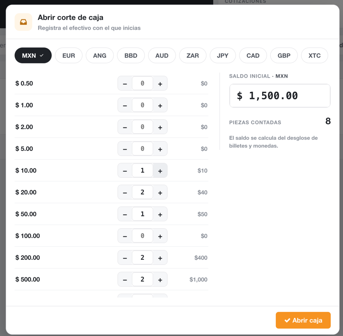Choose the AUD currency chip
This screenshot has width=343, height=336.
[x=162, y=55]
